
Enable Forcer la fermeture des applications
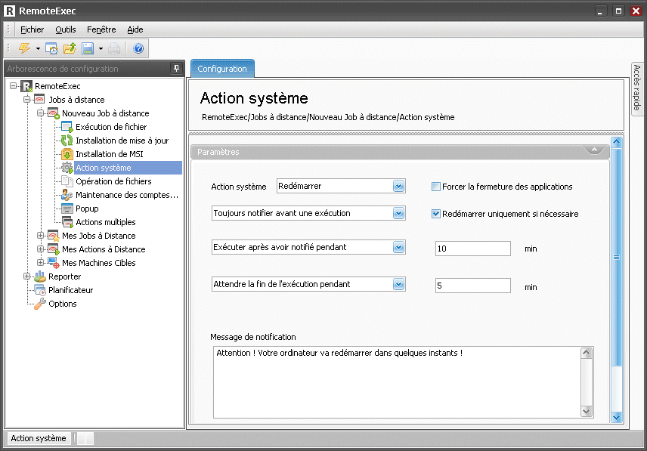435,187
